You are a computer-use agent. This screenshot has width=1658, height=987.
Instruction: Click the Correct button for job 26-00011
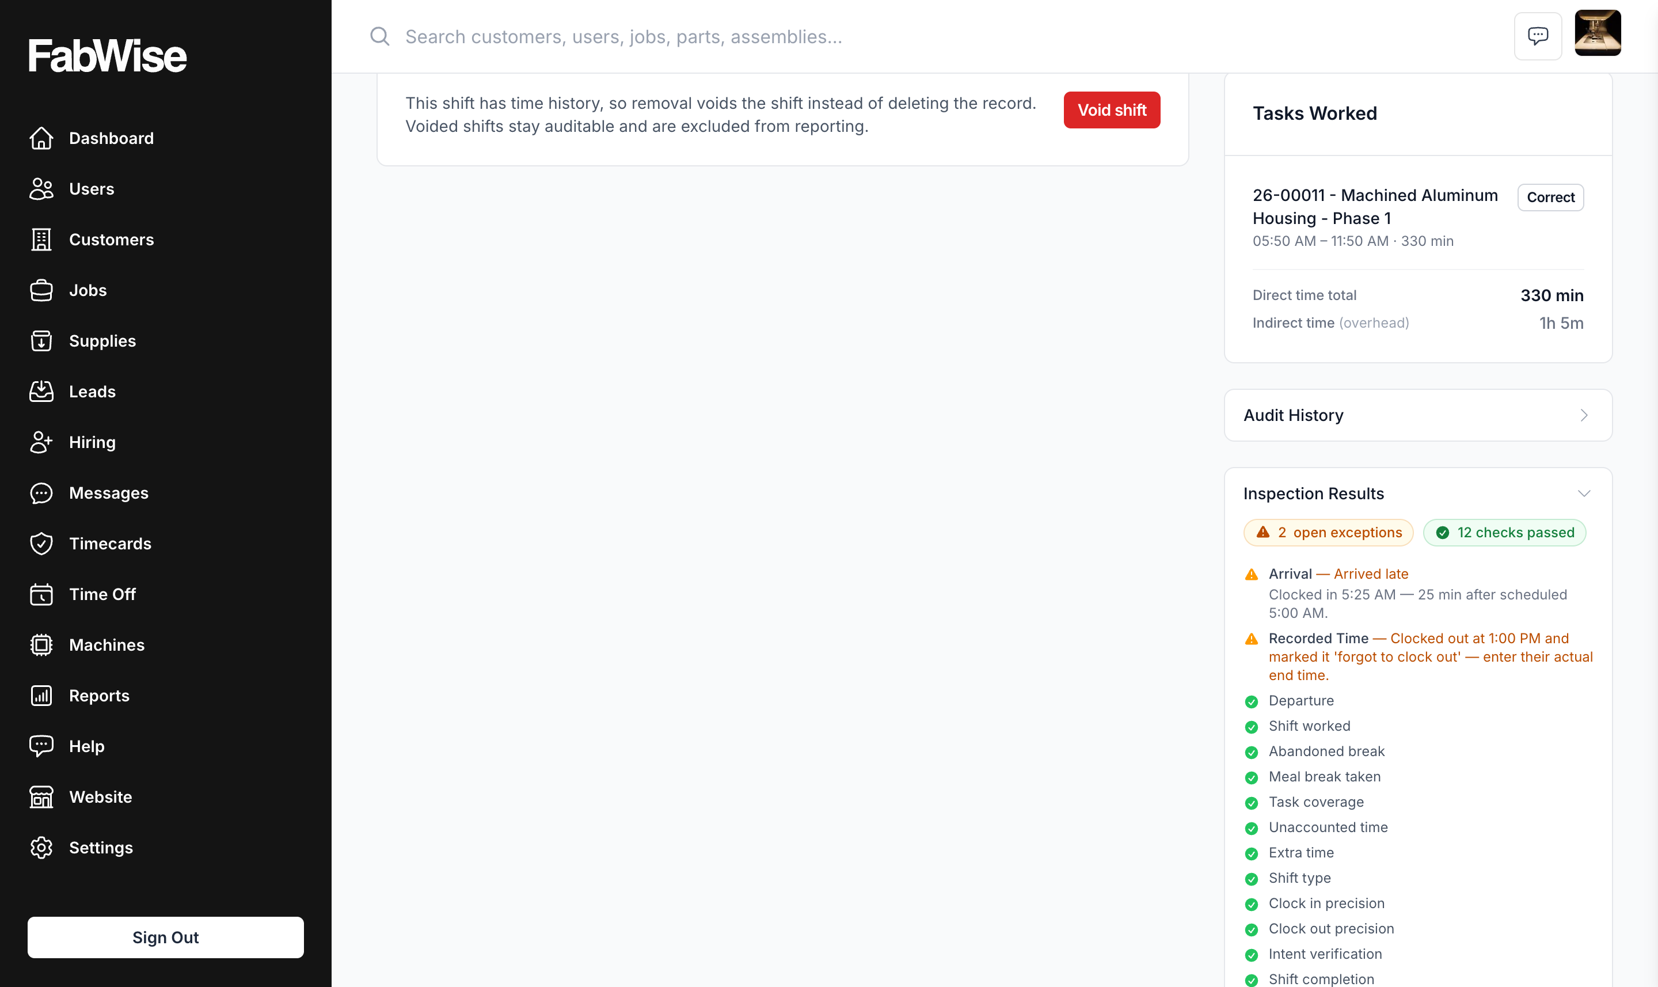click(x=1550, y=198)
